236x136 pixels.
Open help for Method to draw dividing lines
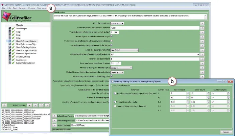tap(202, 72)
